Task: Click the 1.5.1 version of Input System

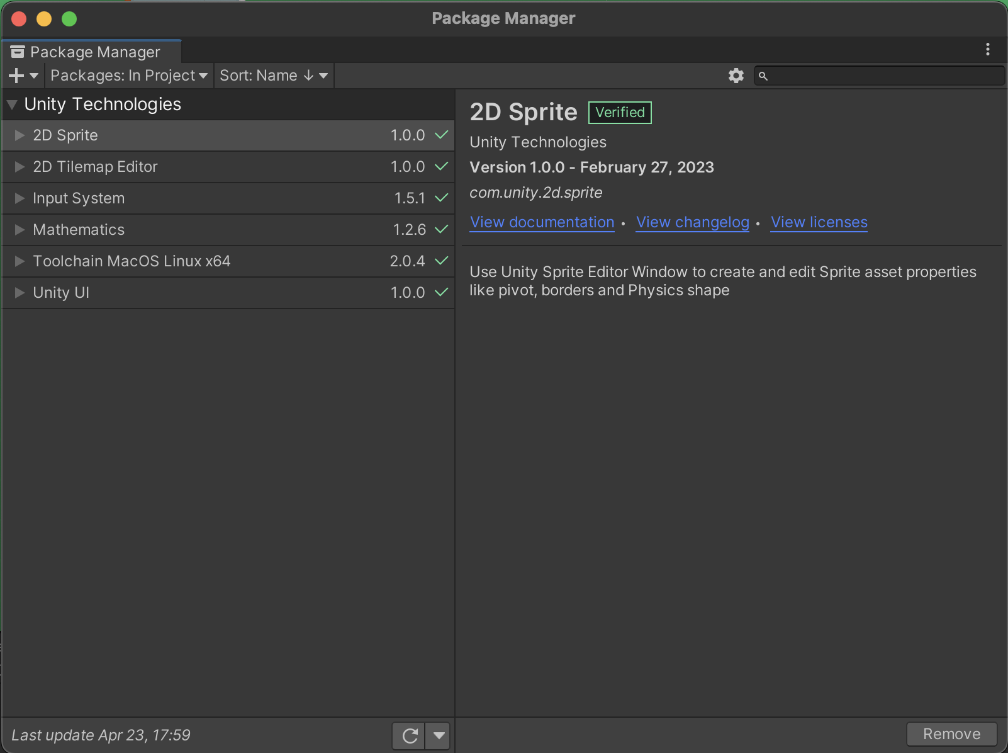Action: click(x=410, y=198)
